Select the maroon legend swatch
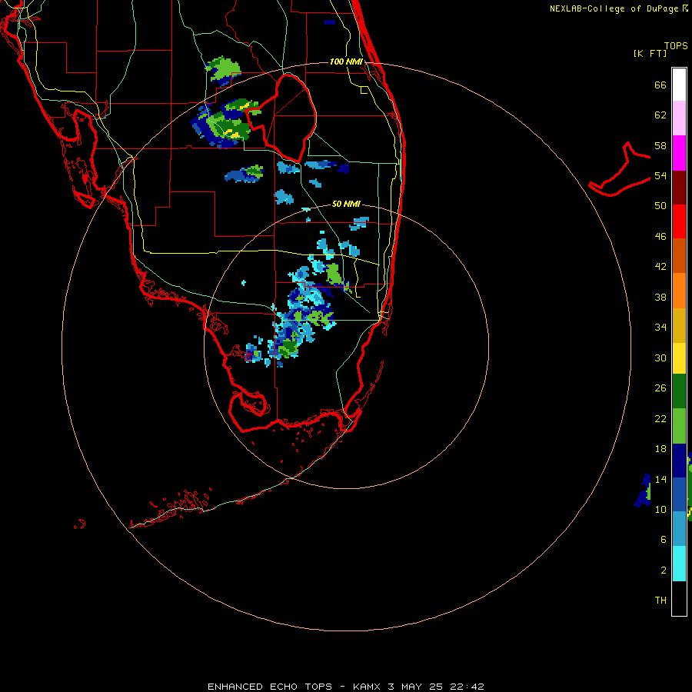This screenshot has width=692, height=692. click(679, 188)
